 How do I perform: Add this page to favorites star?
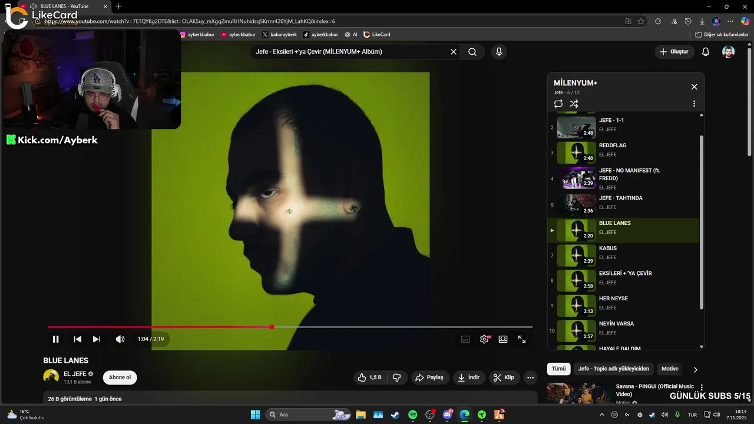641,21
